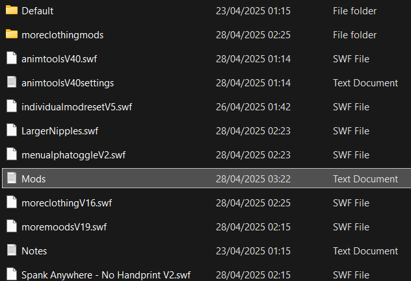This screenshot has width=411, height=281.
Task: Click the individualmodresetV5.swf date 26/04/2025 01:42
Action: pos(253,107)
